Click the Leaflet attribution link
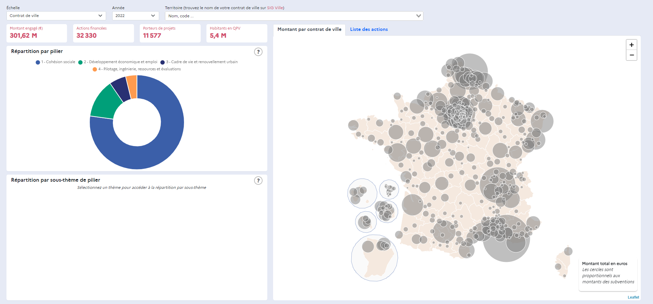The image size is (653, 304). click(x=633, y=297)
